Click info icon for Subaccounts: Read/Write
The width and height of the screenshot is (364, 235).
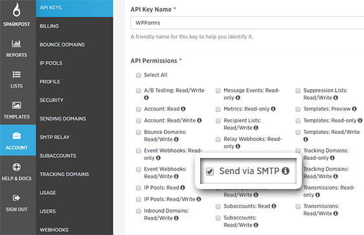pyautogui.click(x=256, y=225)
